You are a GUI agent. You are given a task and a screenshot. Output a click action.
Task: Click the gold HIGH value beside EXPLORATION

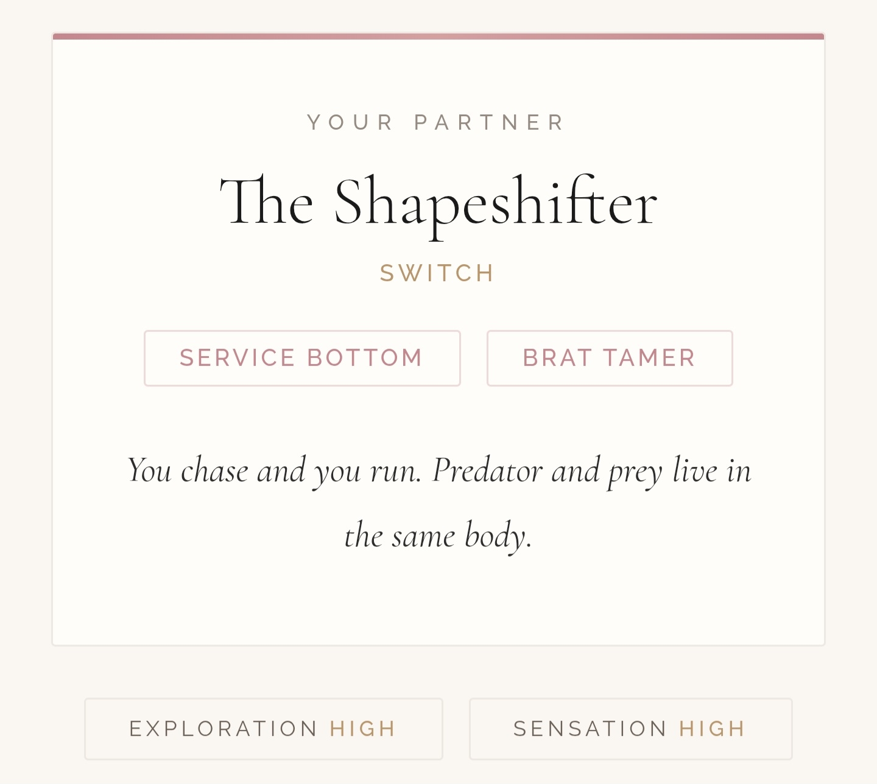[x=363, y=729]
